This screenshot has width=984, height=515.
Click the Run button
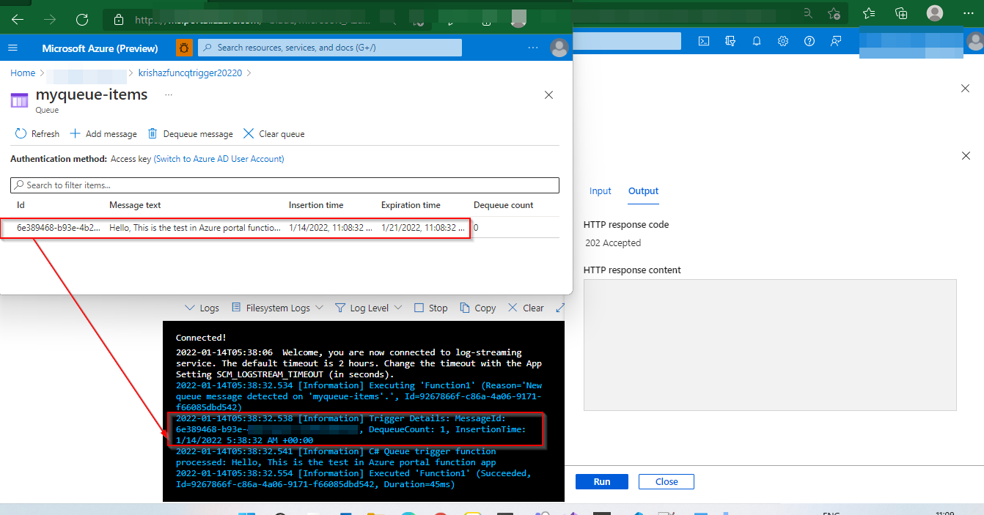602,482
